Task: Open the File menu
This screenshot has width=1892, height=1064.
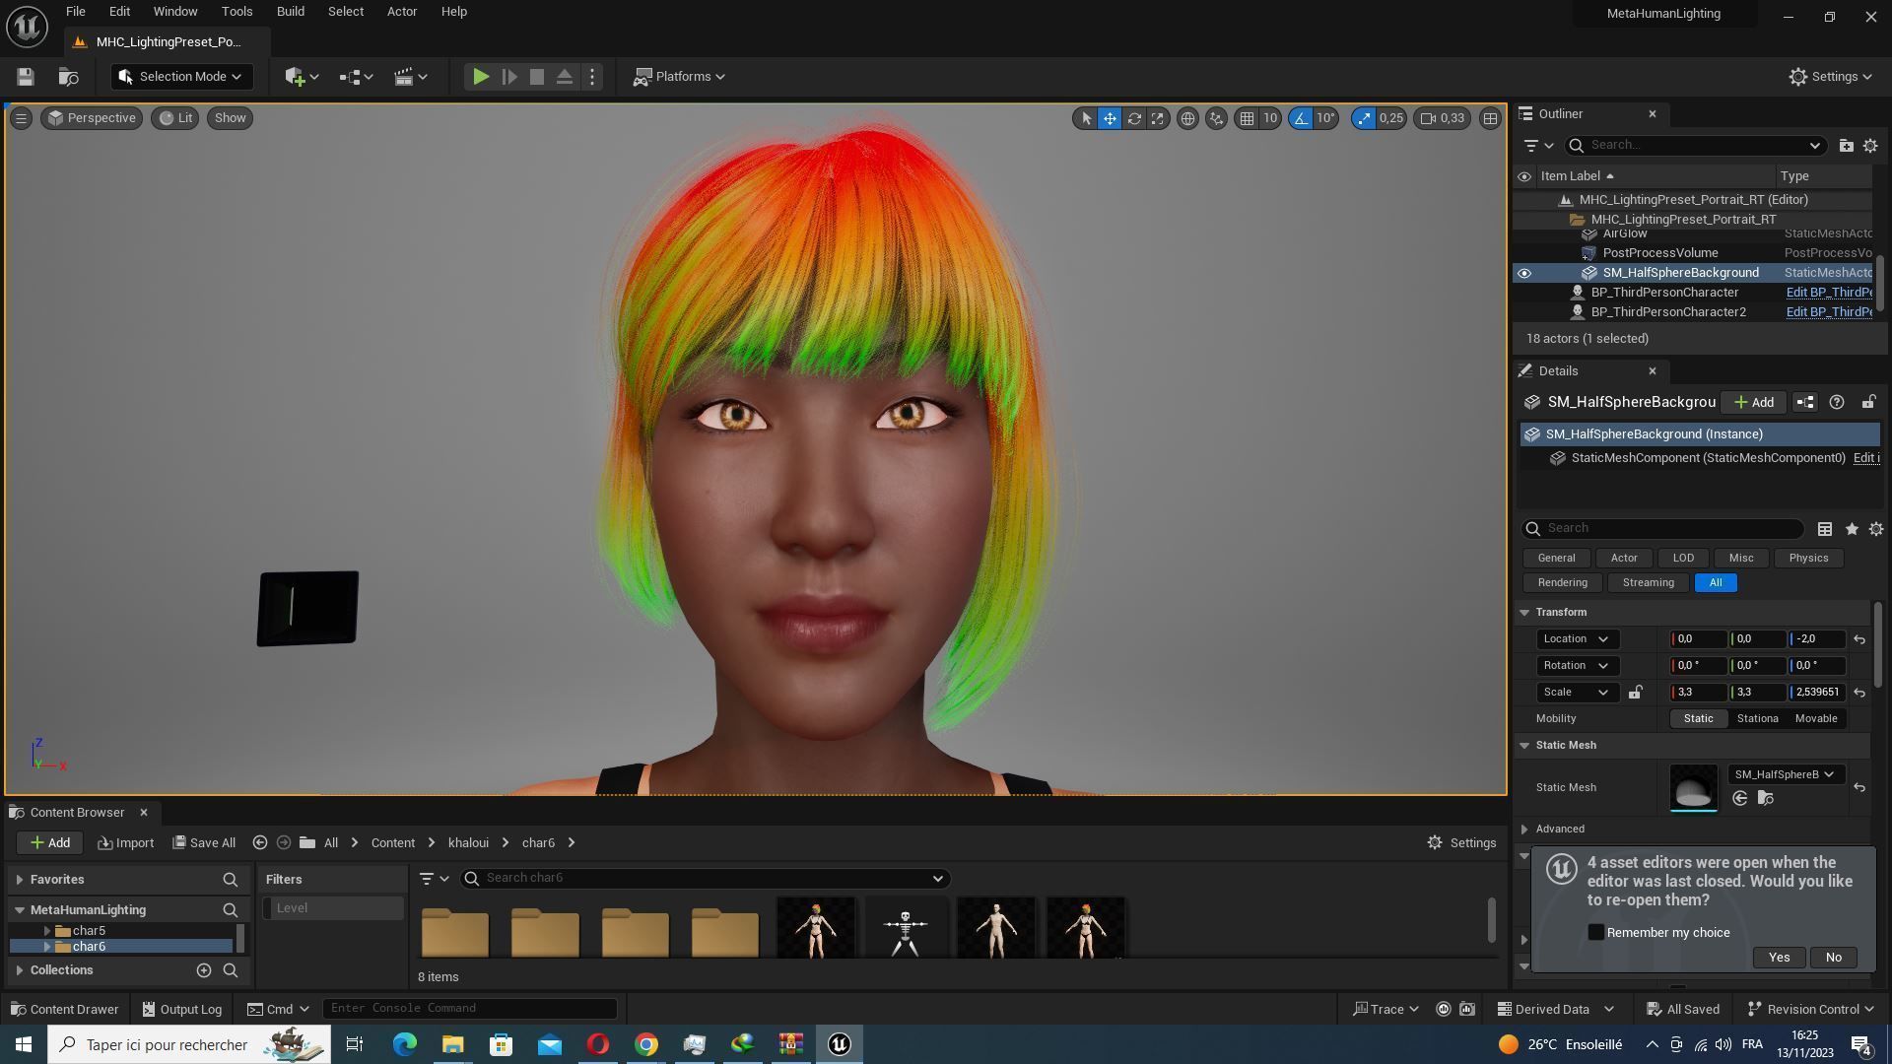Action: [75, 12]
